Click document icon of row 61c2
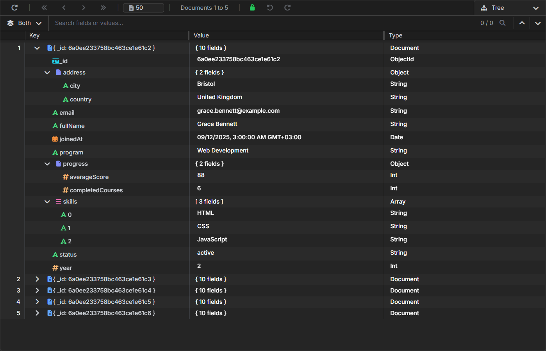This screenshot has height=351, width=546. pos(50,48)
